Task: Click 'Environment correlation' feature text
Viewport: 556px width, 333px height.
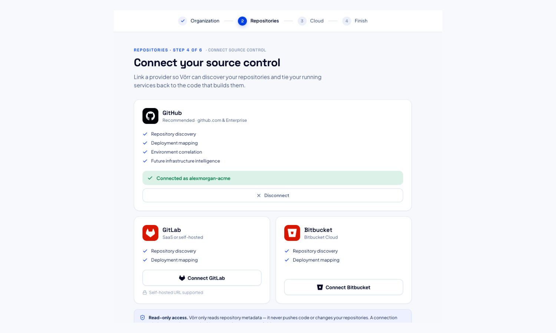Action: pyautogui.click(x=176, y=152)
